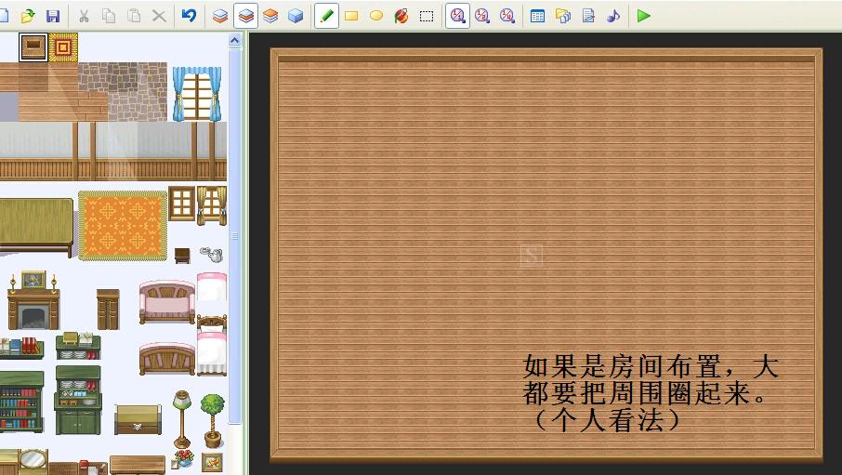842x475 pixels.
Task: Start playtest with the green play arrow
Action: pos(644,16)
